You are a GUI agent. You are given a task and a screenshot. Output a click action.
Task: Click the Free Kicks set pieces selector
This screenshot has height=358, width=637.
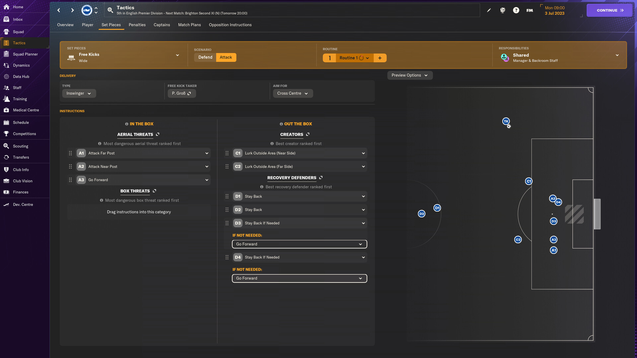click(x=124, y=57)
